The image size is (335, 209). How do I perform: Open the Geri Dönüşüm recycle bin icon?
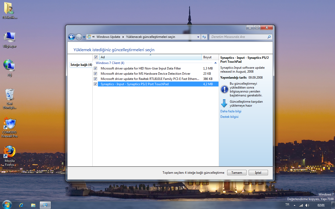tap(10, 99)
